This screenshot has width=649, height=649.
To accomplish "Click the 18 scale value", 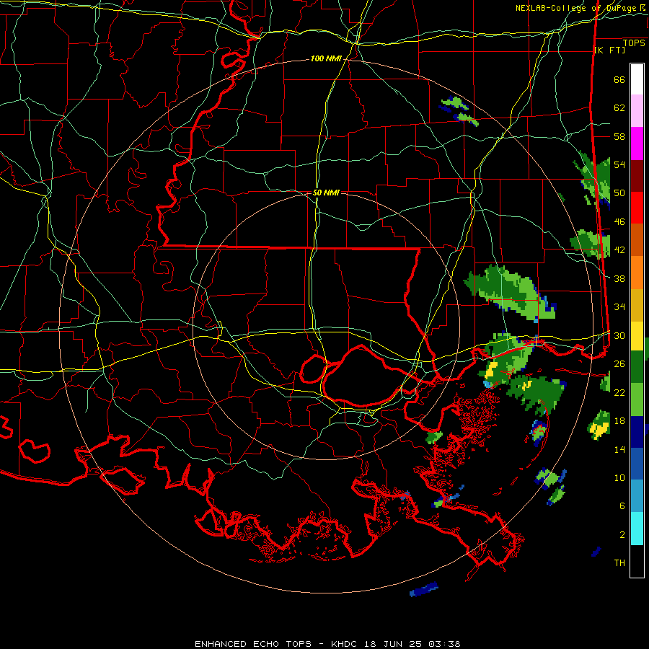I will click(x=619, y=421).
